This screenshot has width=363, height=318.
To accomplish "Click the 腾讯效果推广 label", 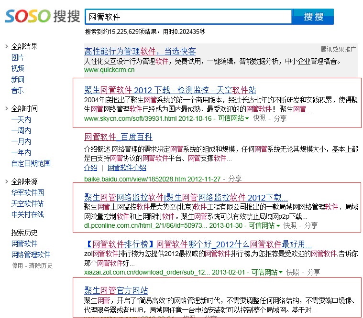I will coord(338,49).
